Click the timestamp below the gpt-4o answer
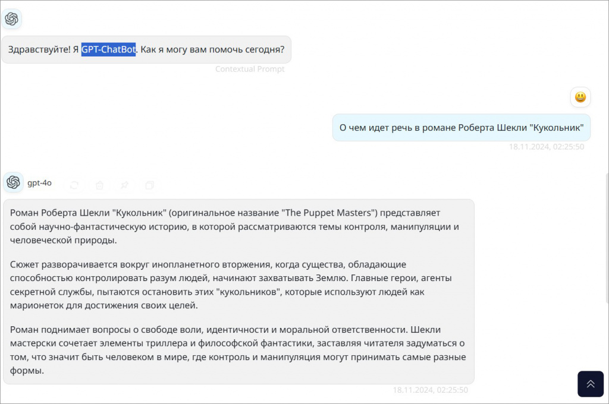The height and width of the screenshot is (404, 609). (x=430, y=390)
